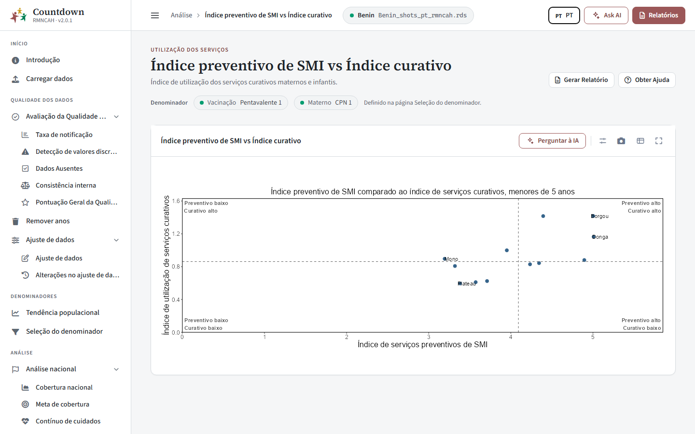The image size is (695, 434).
Task: Click the Perguntar à IA button
Action: [x=553, y=141]
